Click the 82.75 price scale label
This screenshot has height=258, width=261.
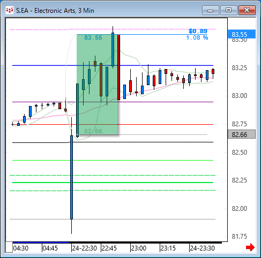(240, 124)
